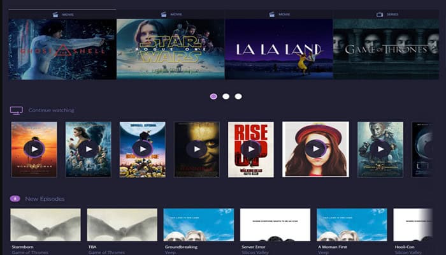The width and height of the screenshot is (446, 255).
Task: Click Game of Thrones under Stormborn
Action: point(30,252)
